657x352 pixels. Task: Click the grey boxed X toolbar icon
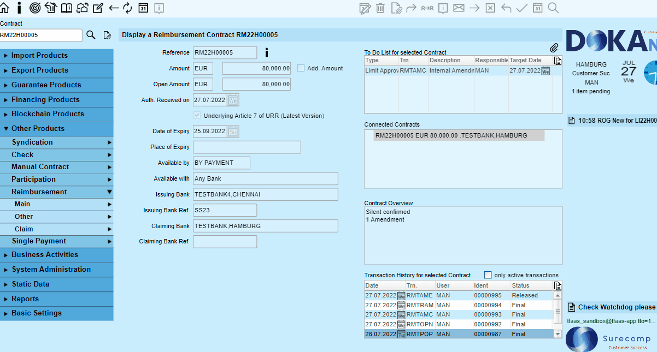(x=490, y=8)
